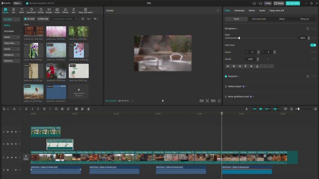The image size is (319, 179).
Task: Enable the Resim gürültüsünü azalt checkbox
Action: point(226,96)
